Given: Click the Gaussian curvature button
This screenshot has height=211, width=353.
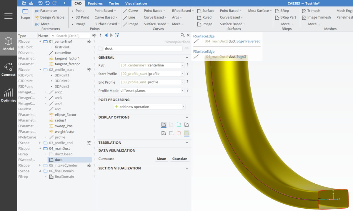Looking at the screenshot, I should click(x=180, y=159).
